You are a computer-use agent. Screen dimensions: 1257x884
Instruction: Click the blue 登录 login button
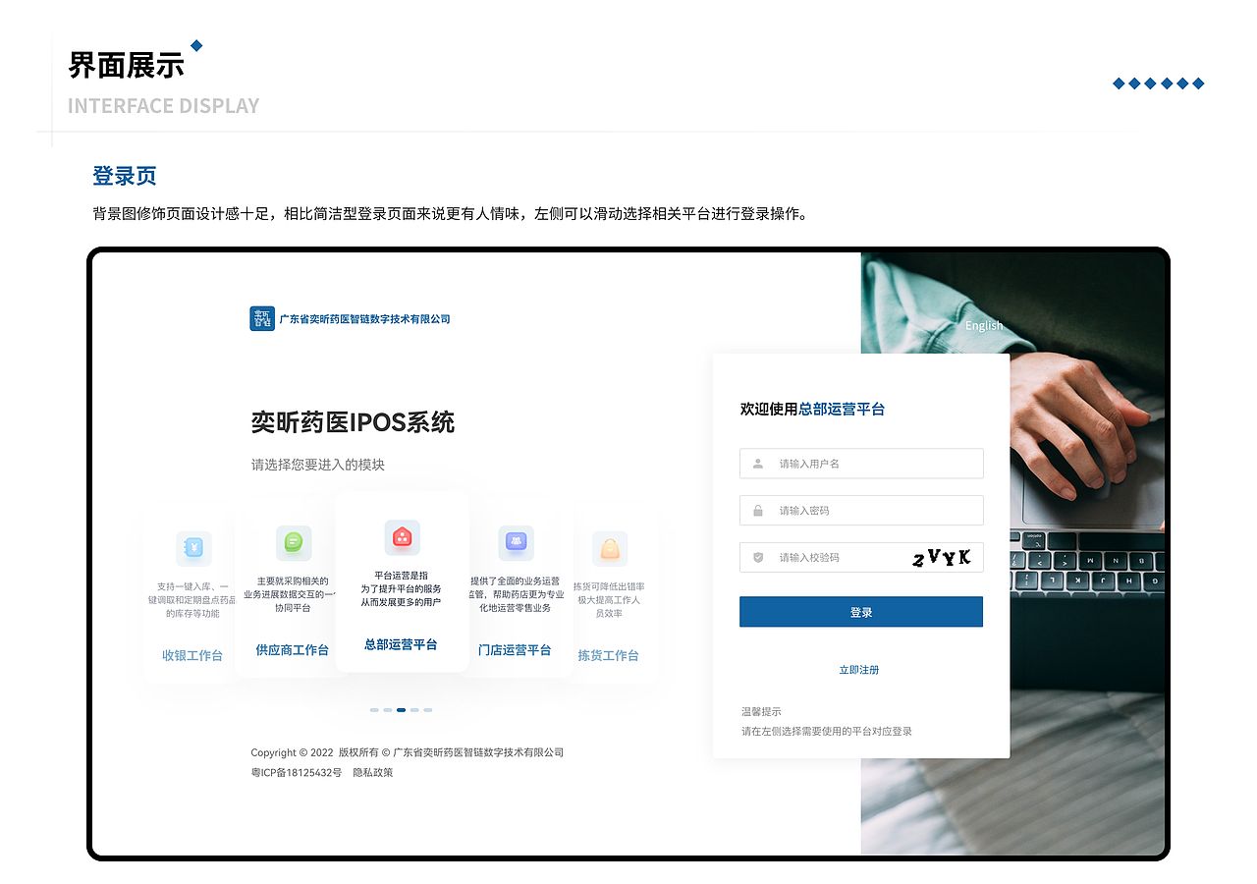(x=861, y=612)
